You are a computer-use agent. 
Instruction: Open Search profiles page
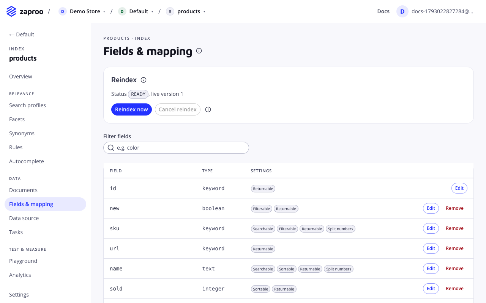[45, 105]
